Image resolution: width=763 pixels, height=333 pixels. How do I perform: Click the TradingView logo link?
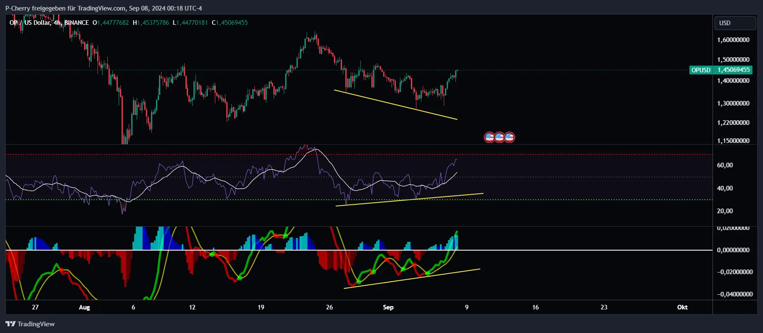30,324
